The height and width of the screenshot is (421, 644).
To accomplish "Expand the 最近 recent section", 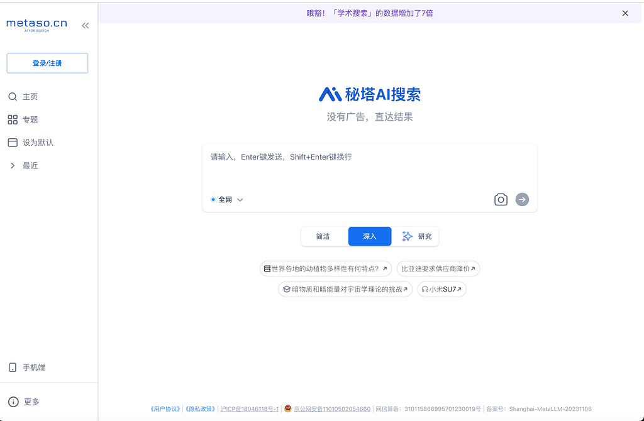I will pos(24,165).
